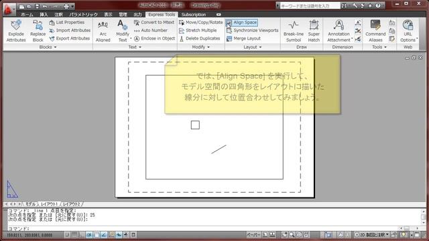Switch to the 管理 ribbon tab
Image resolution: width=429 pixels, height=241 pixels.
(x=123, y=15)
